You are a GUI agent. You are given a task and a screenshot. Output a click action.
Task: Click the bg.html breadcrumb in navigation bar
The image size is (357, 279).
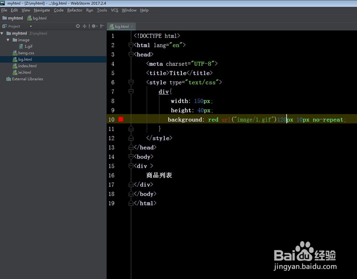pos(37,18)
